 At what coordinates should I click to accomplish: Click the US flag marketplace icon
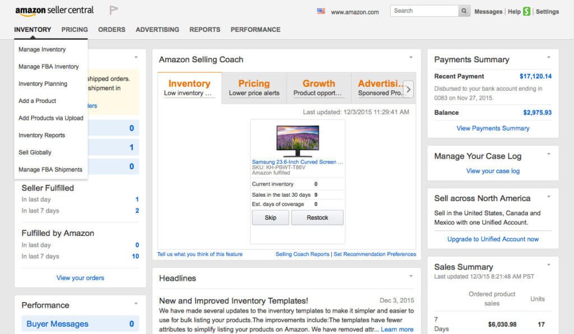[x=321, y=11]
